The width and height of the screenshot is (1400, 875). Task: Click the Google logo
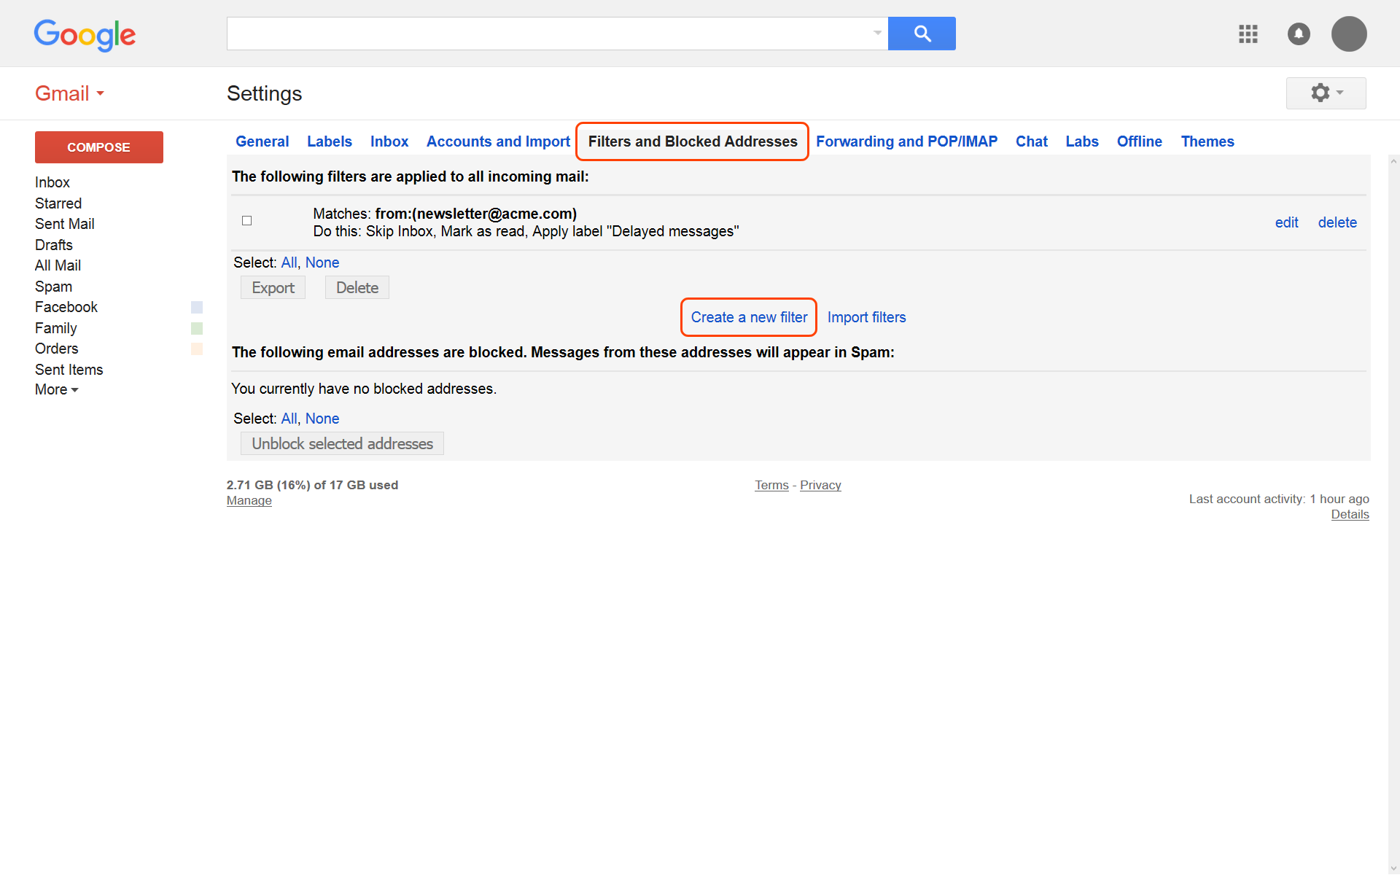(85, 34)
